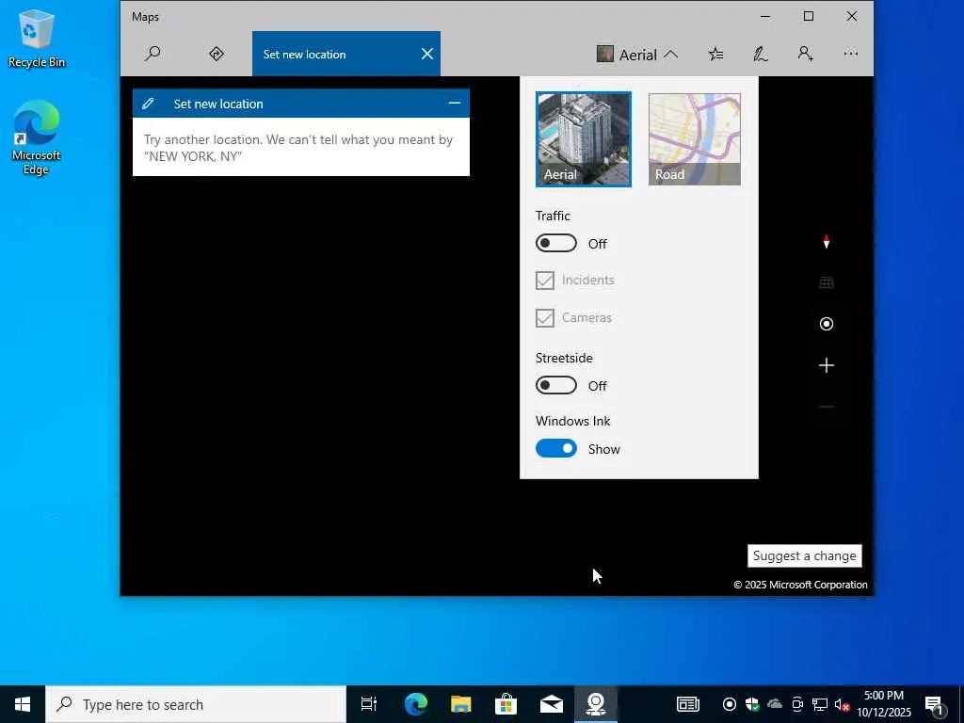Choose the Aerial map view thumbnail
964x723 pixels.
pos(584,139)
